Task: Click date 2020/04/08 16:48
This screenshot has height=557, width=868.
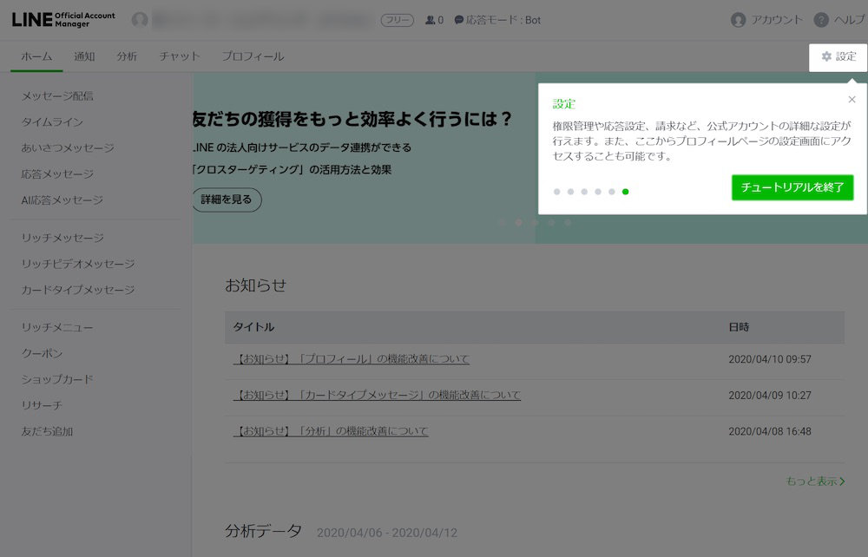Action: 769,431
